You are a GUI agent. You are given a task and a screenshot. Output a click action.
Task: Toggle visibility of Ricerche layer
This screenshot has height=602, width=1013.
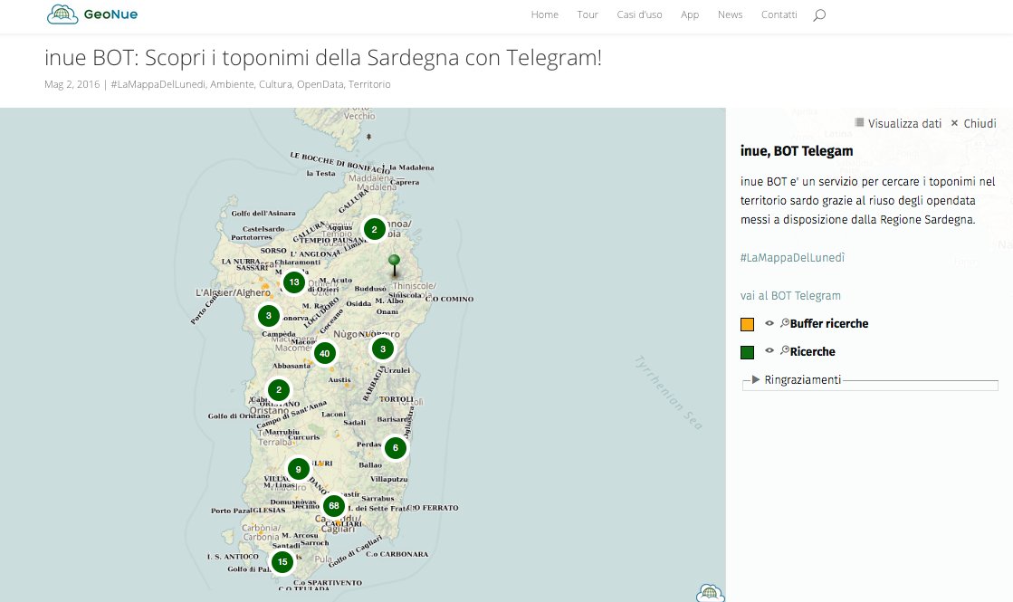click(769, 350)
